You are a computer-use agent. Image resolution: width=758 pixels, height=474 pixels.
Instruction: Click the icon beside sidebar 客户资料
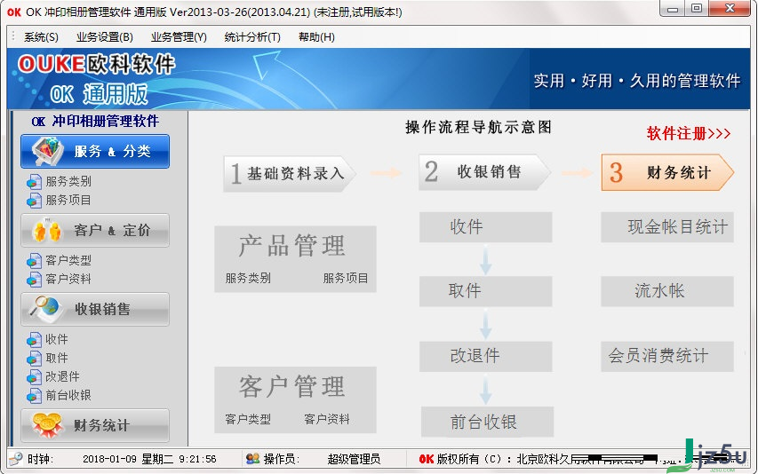pos(34,279)
